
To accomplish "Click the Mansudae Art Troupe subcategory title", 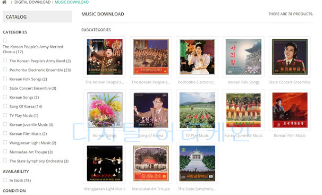I will pos(151,189).
